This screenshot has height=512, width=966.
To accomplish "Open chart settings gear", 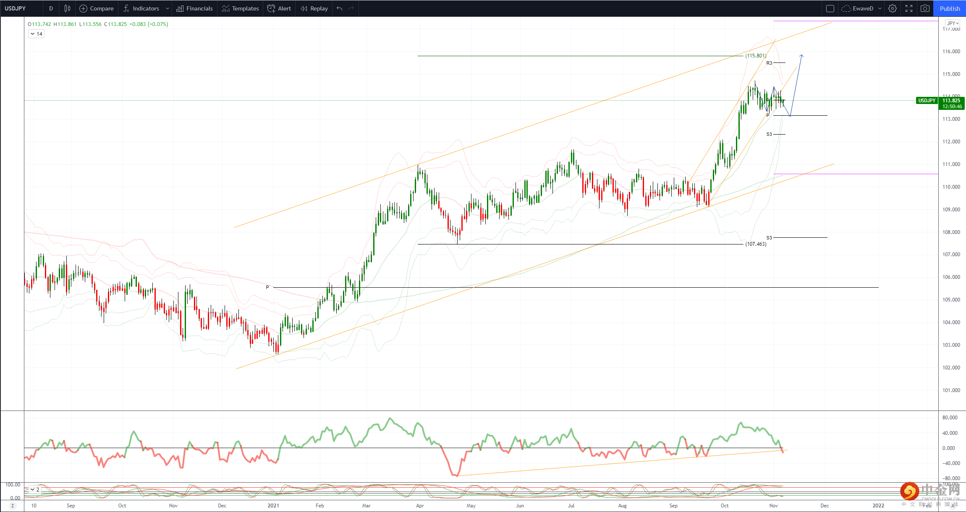I will [893, 8].
